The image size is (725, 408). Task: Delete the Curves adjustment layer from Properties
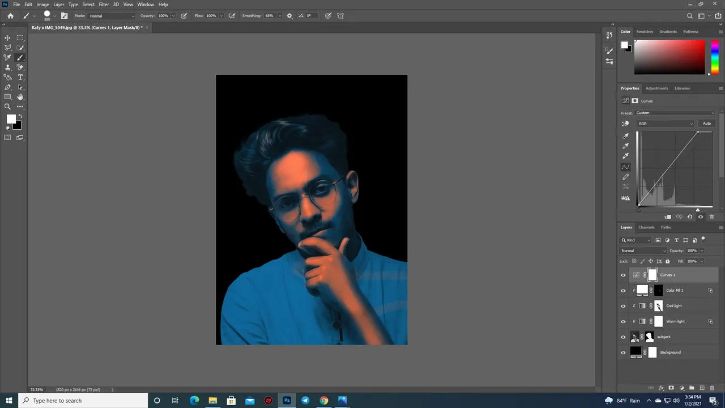[x=711, y=217]
